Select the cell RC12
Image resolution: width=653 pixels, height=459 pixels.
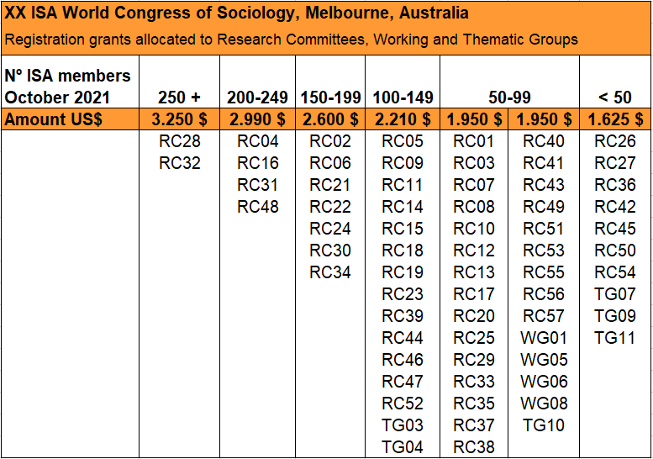pos(474,251)
